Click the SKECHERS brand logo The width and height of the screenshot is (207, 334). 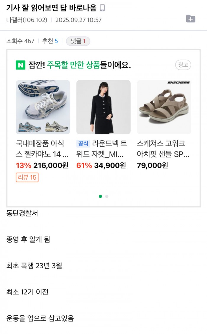pos(178,83)
